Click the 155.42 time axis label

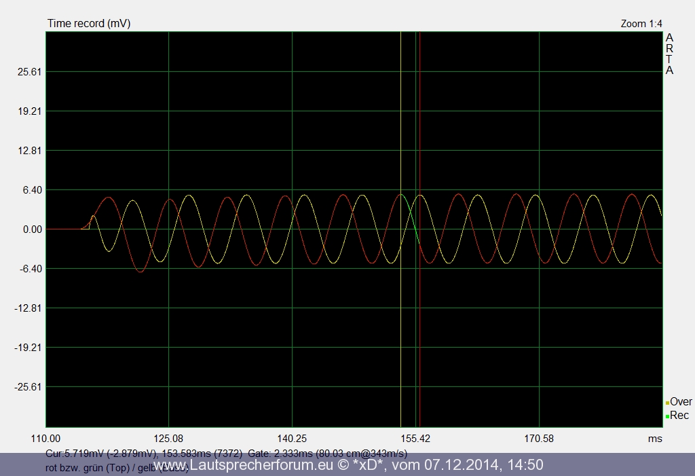click(415, 439)
